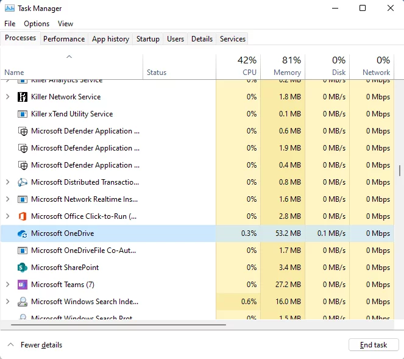Click the Microsoft SharePoint icon
This screenshot has height=359, width=404.
click(23, 268)
